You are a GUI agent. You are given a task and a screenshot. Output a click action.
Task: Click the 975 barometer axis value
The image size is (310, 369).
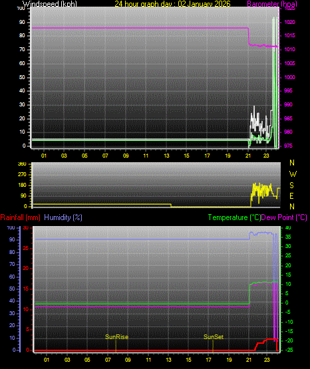tap(288, 146)
